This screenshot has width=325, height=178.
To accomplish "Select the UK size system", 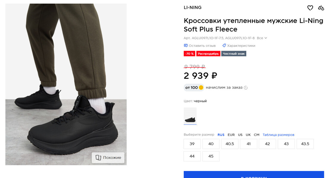I will coord(248,135).
